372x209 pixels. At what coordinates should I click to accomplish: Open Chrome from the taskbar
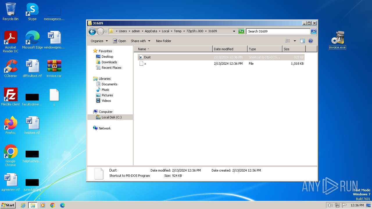[53, 205]
